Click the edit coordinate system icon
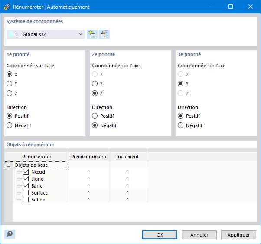Image resolution: width=261 pixels, height=244 pixels. (x=104, y=34)
